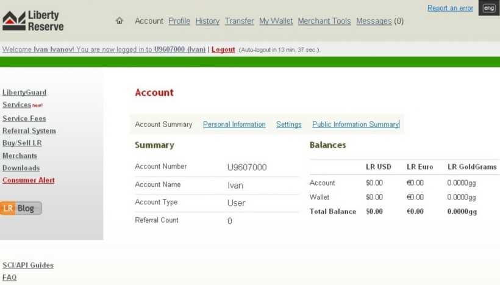Image resolution: width=500 pixels, height=285 pixels.
Task: Click the Logout link
Action: point(223,49)
